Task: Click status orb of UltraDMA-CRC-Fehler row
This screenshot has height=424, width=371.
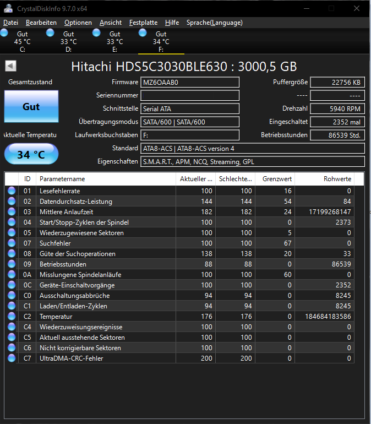Action: point(12,358)
